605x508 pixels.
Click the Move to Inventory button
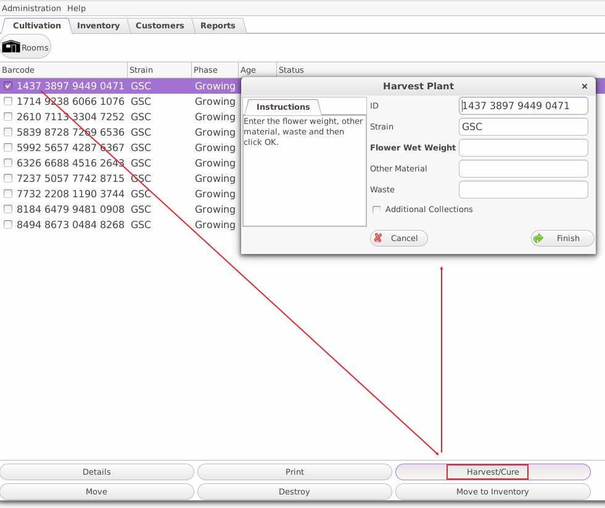[x=492, y=491]
